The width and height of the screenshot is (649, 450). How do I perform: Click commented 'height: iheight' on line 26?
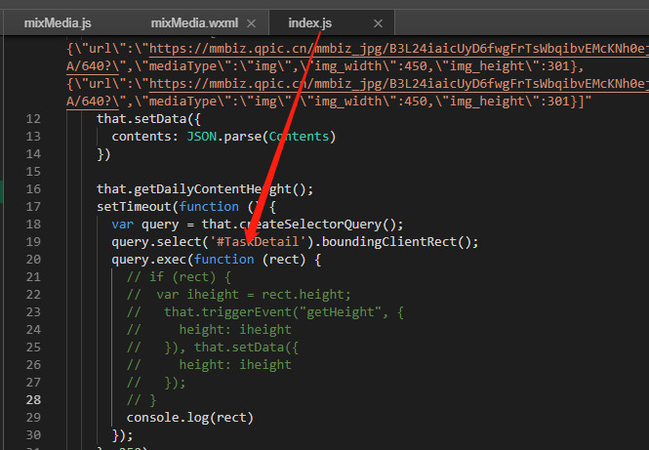click(x=235, y=365)
